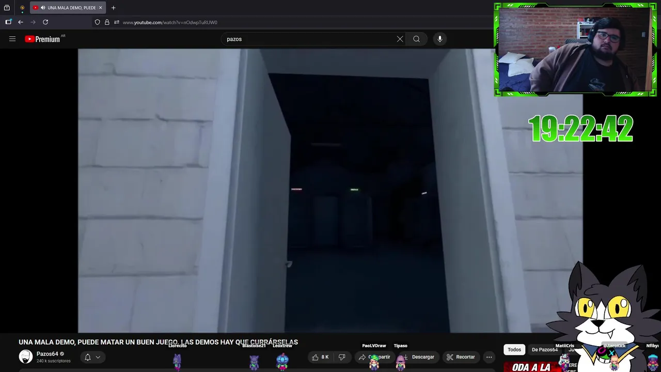Screen dimensions: 661x372
Task: Dislike the video
Action: 342,357
